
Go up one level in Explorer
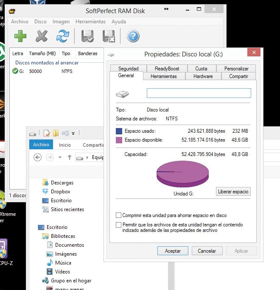[70, 157]
